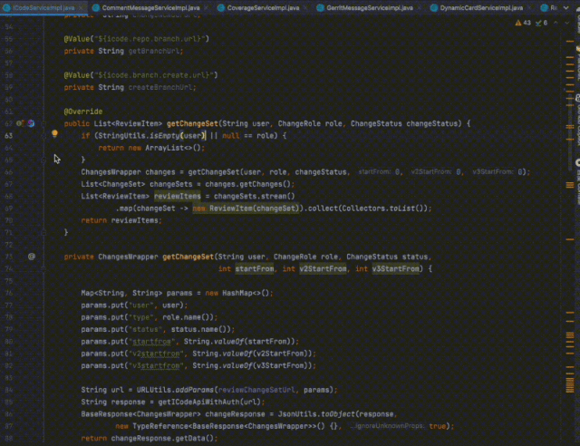Click the yellow lightbulb quick-fix icon

pyautogui.click(x=54, y=134)
